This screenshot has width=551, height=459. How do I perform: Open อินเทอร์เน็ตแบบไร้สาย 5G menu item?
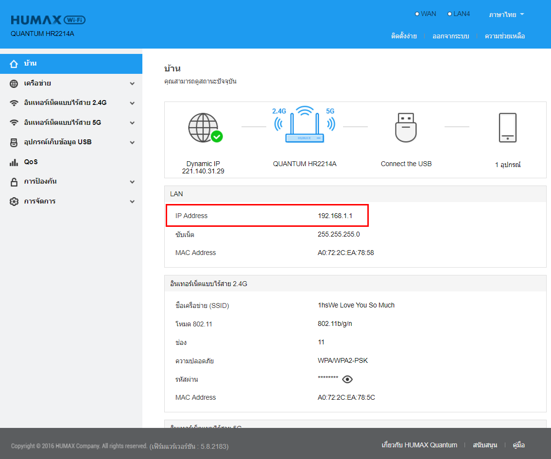tap(71, 123)
